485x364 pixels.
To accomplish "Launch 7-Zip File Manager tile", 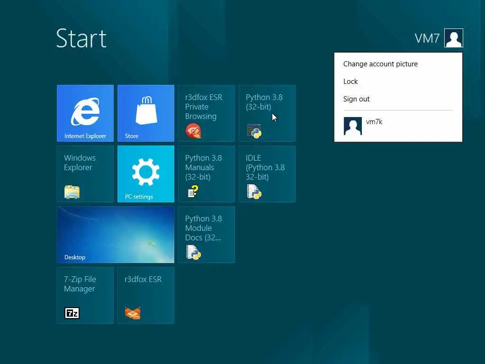I will [85, 295].
